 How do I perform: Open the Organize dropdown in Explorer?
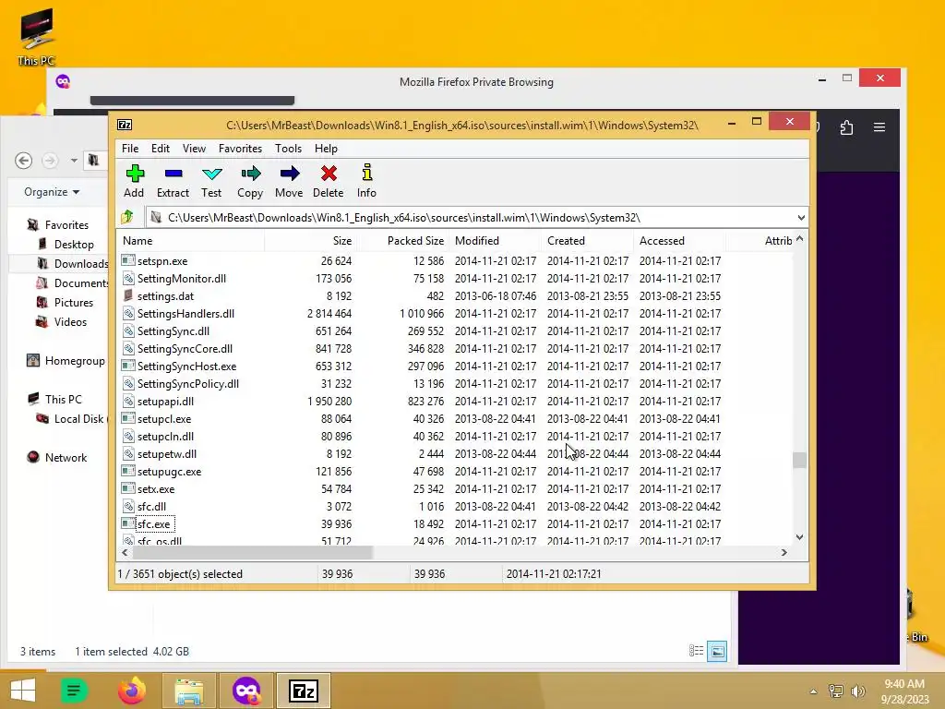point(52,192)
